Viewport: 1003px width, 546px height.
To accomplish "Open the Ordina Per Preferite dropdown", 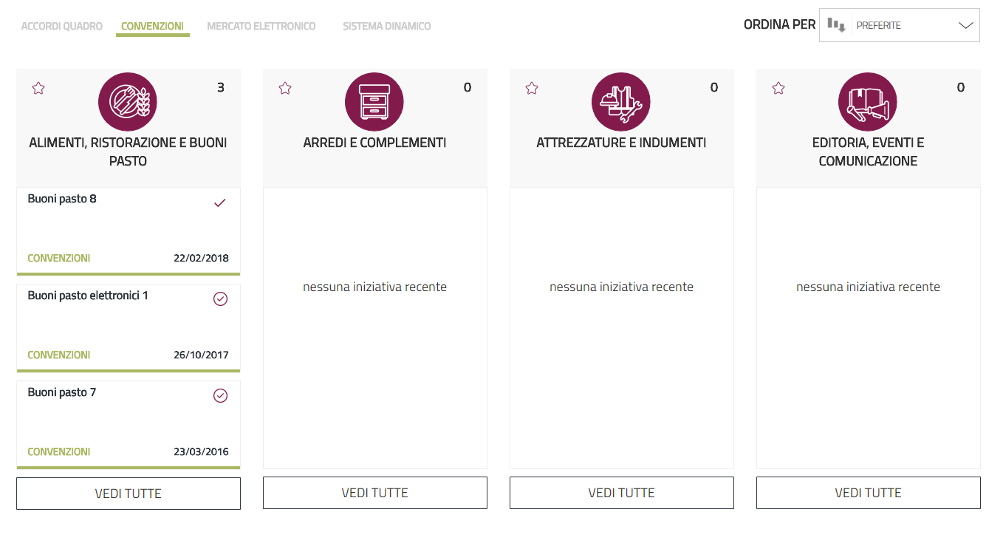I will (x=914, y=25).
